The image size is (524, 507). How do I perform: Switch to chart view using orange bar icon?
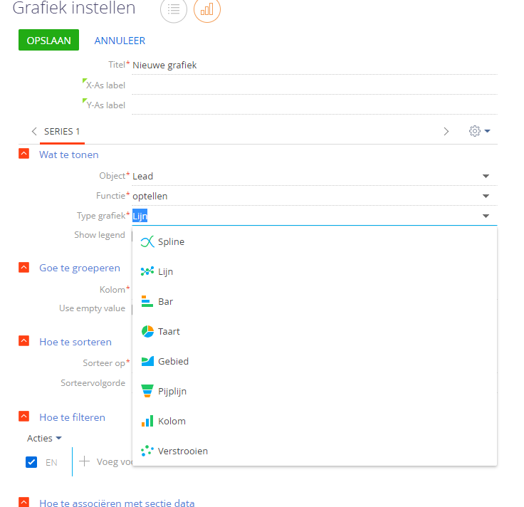207,11
